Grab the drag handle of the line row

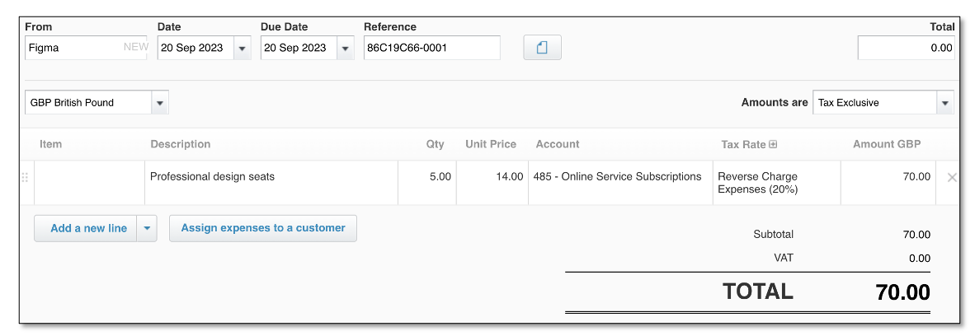click(x=26, y=178)
